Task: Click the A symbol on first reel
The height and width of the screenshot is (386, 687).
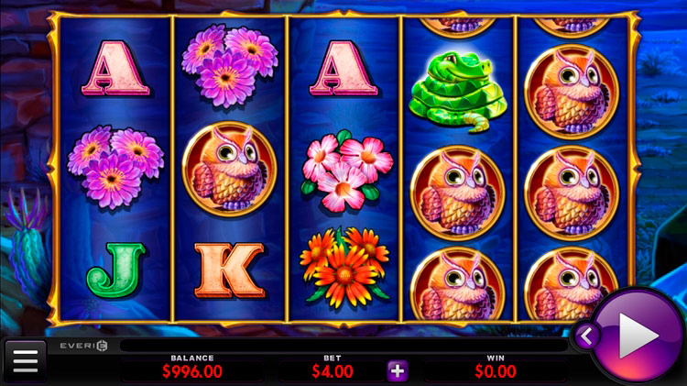Action: (115, 69)
